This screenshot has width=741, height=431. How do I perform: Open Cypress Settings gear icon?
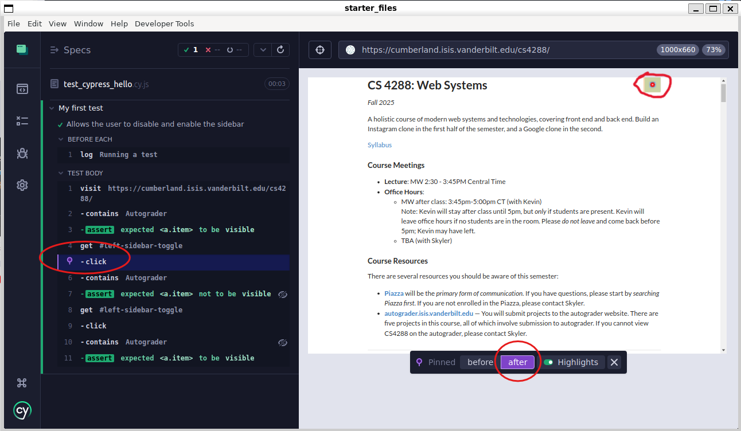(22, 185)
